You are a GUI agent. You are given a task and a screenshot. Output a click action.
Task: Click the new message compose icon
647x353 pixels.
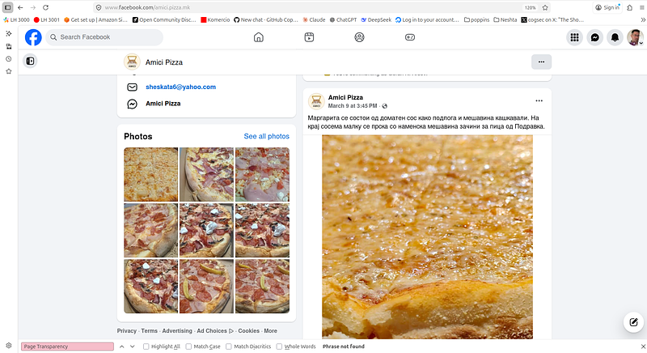tap(632, 322)
